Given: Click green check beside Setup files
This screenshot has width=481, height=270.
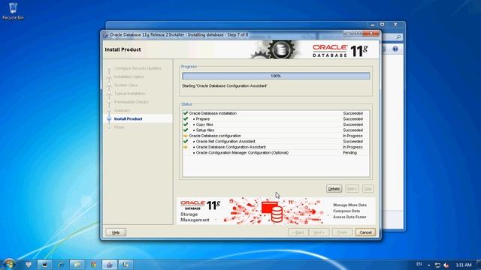Looking at the screenshot, I should point(186,130).
